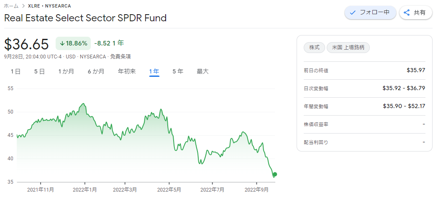
Task: Show the 最大 chart range
Action: click(202, 72)
